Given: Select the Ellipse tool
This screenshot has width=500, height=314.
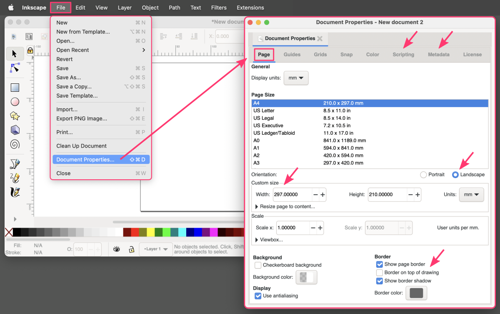Looking at the screenshot, I should [x=15, y=102].
